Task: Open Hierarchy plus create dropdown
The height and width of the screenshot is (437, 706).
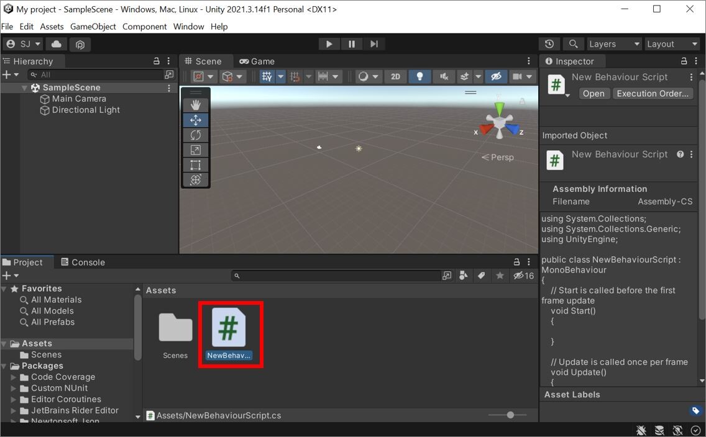Action: [11, 74]
